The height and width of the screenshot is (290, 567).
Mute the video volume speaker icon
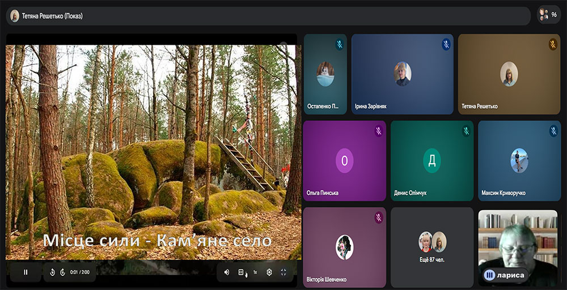pyautogui.click(x=227, y=272)
